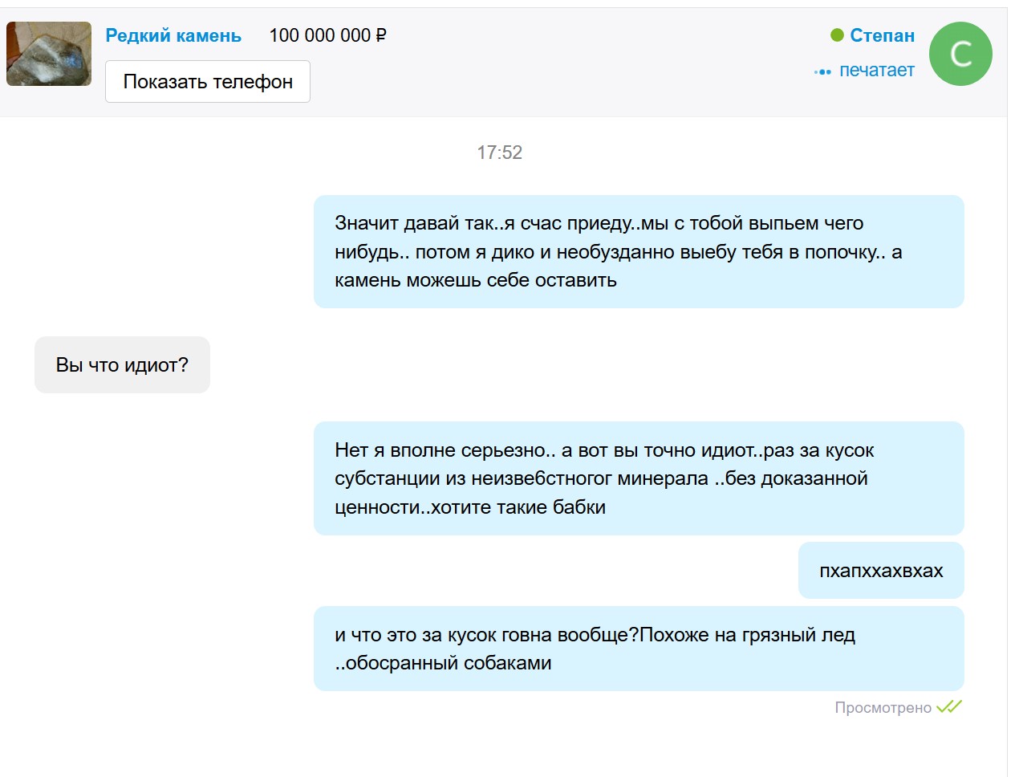Click the green online status dot
The width and height of the screenshot is (1019, 777).
(x=837, y=35)
